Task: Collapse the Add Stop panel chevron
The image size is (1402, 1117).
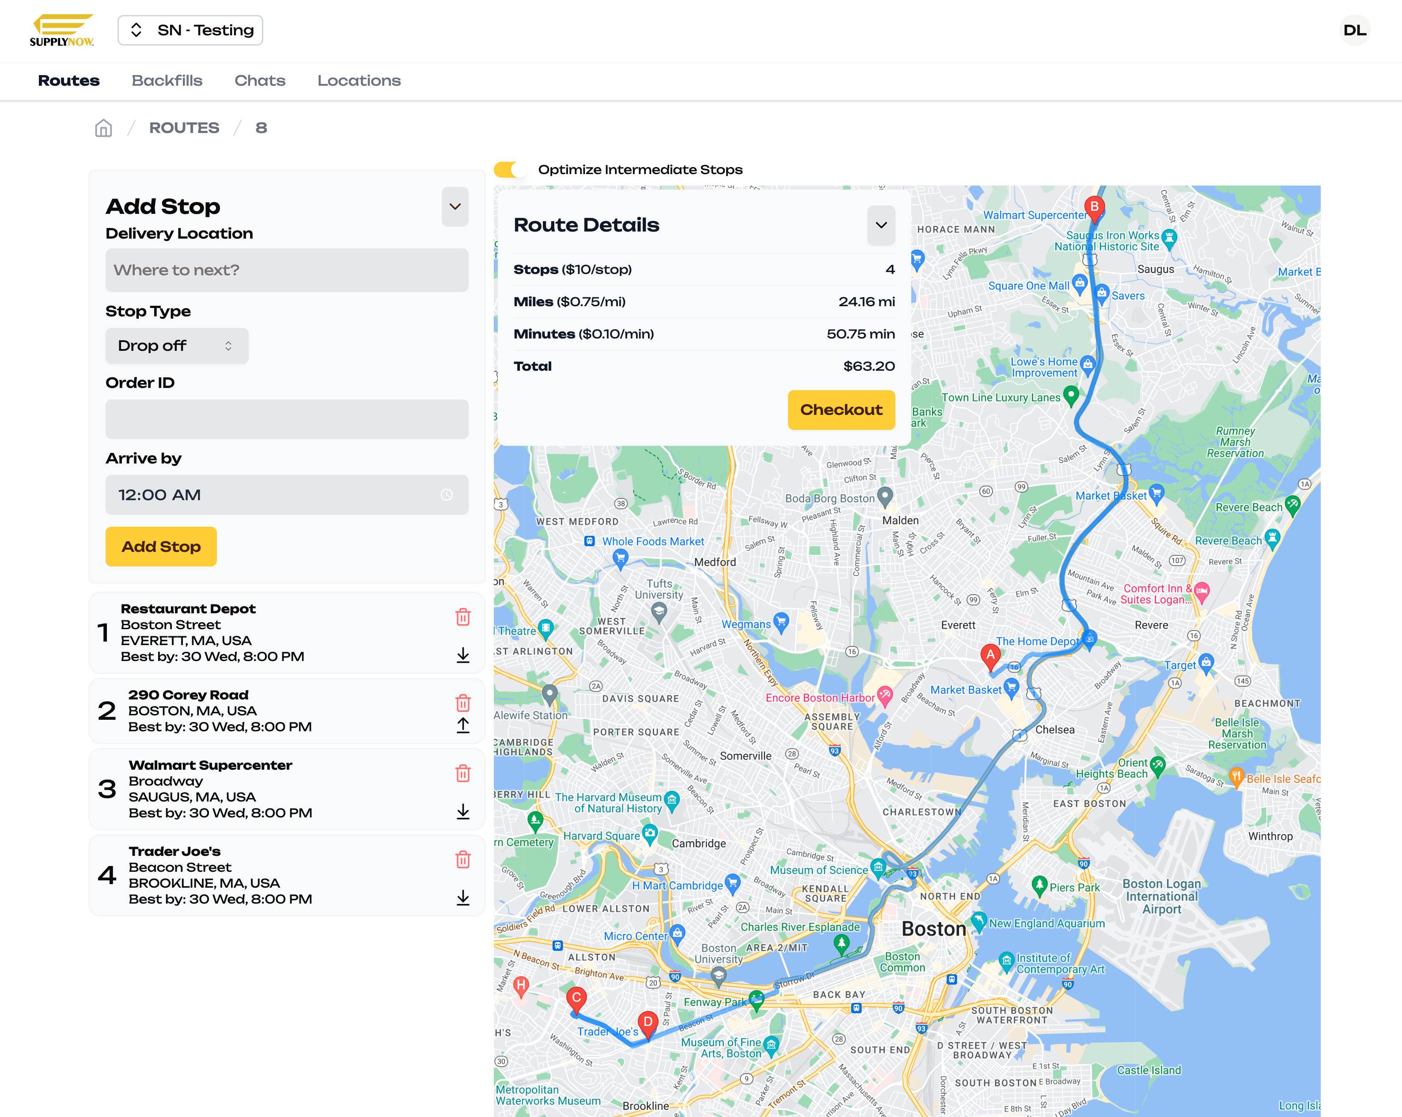Action: point(455,206)
